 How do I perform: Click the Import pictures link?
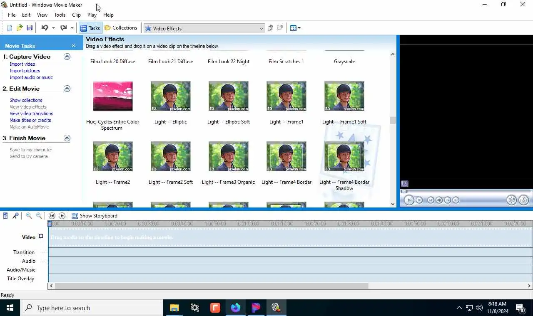coord(25,71)
